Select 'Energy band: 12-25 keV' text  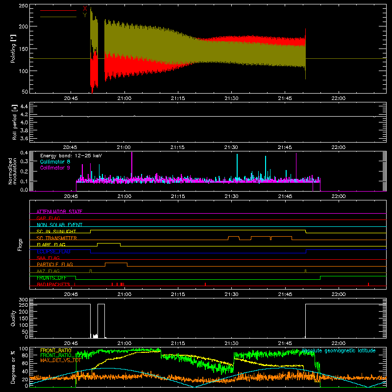tap(71, 156)
